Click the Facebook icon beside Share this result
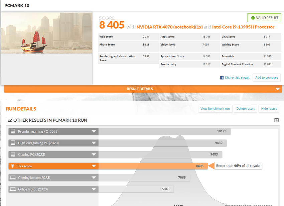Screen dimensions: 284x206 (x=222, y=78)
